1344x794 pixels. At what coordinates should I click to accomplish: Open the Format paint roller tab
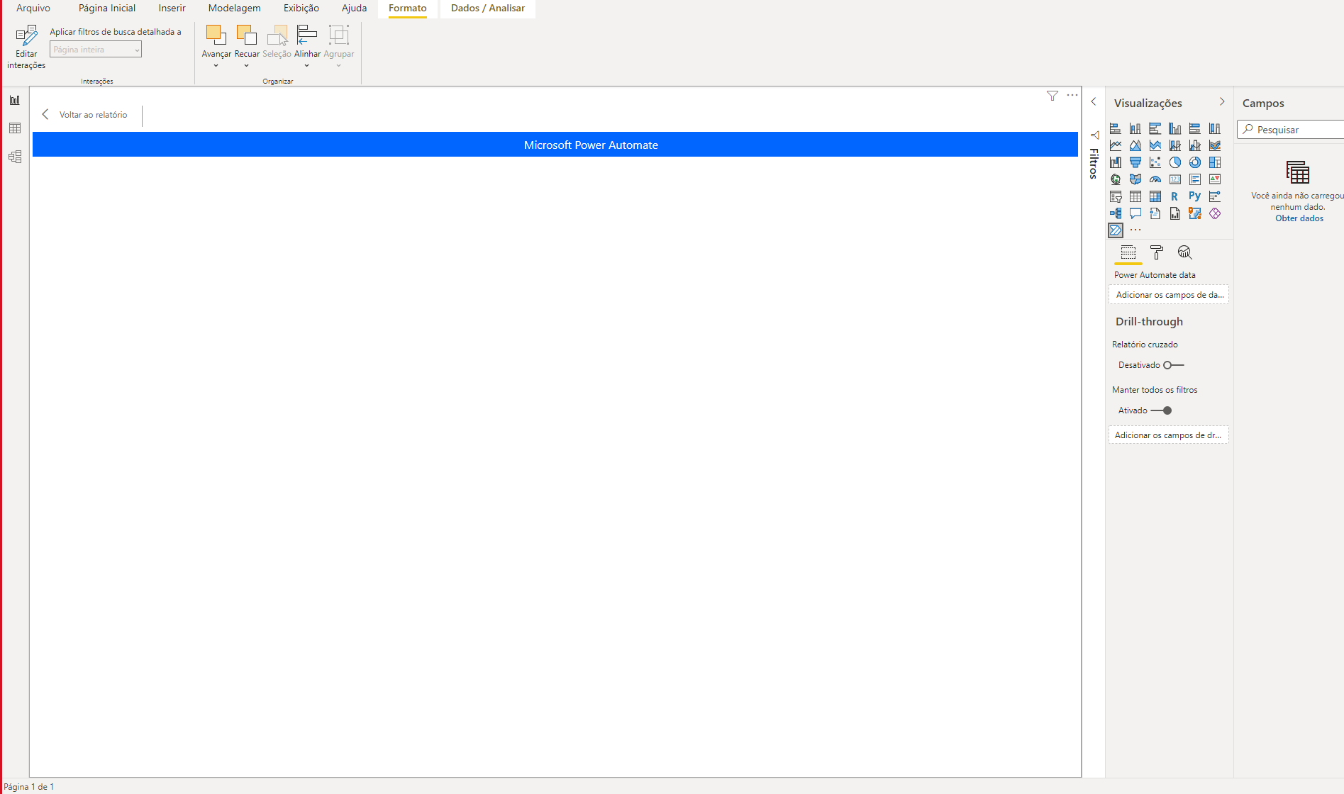[x=1157, y=252]
